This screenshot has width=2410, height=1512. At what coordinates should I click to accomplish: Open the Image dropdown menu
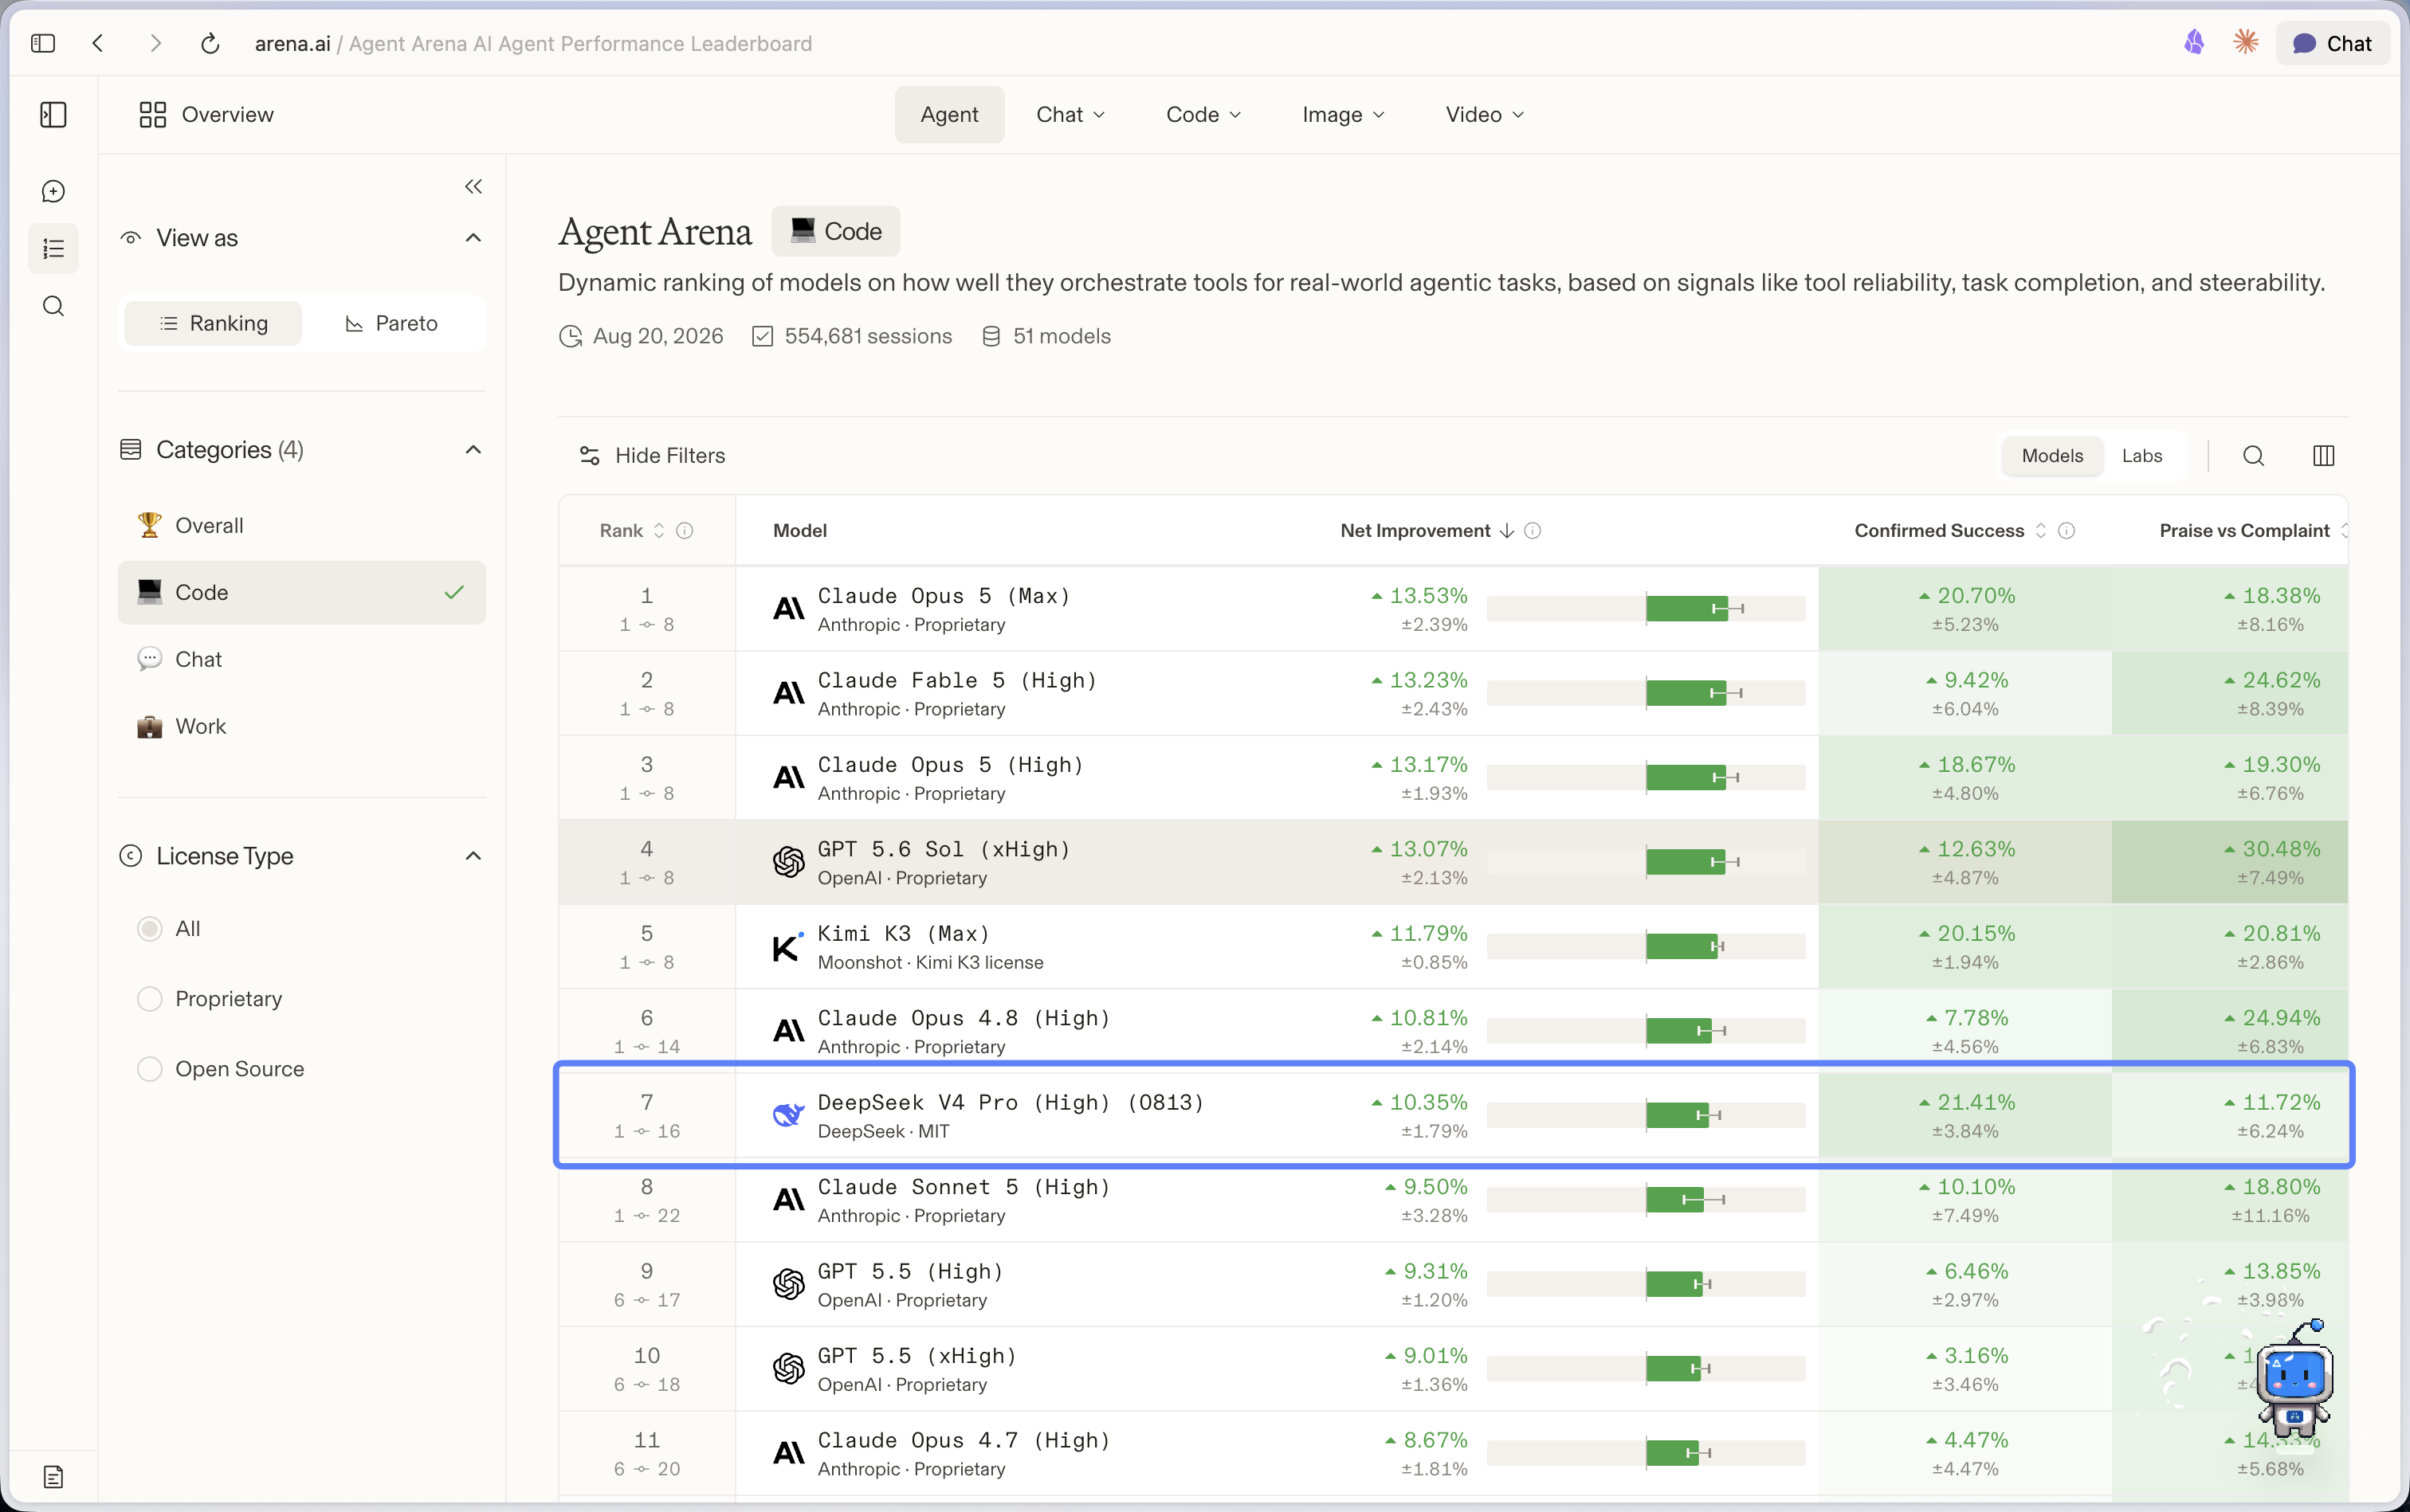[1344, 115]
